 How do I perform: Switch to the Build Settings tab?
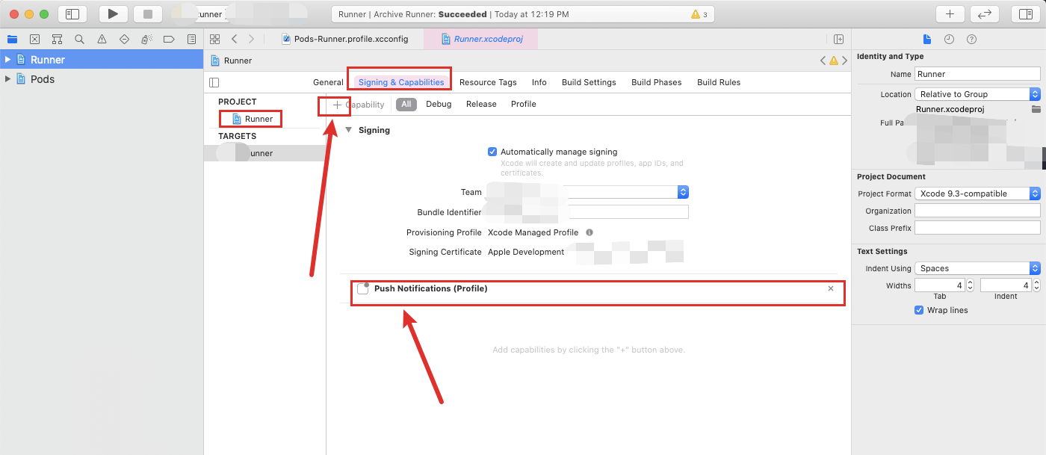point(588,82)
